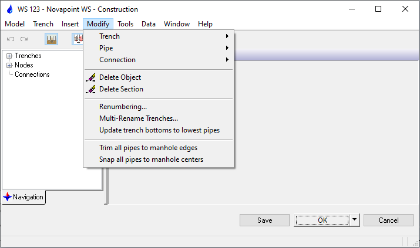Click the brown trench toolbar icon
The image size is (420, 248).
pyautogui.click(x=52, y=39)
